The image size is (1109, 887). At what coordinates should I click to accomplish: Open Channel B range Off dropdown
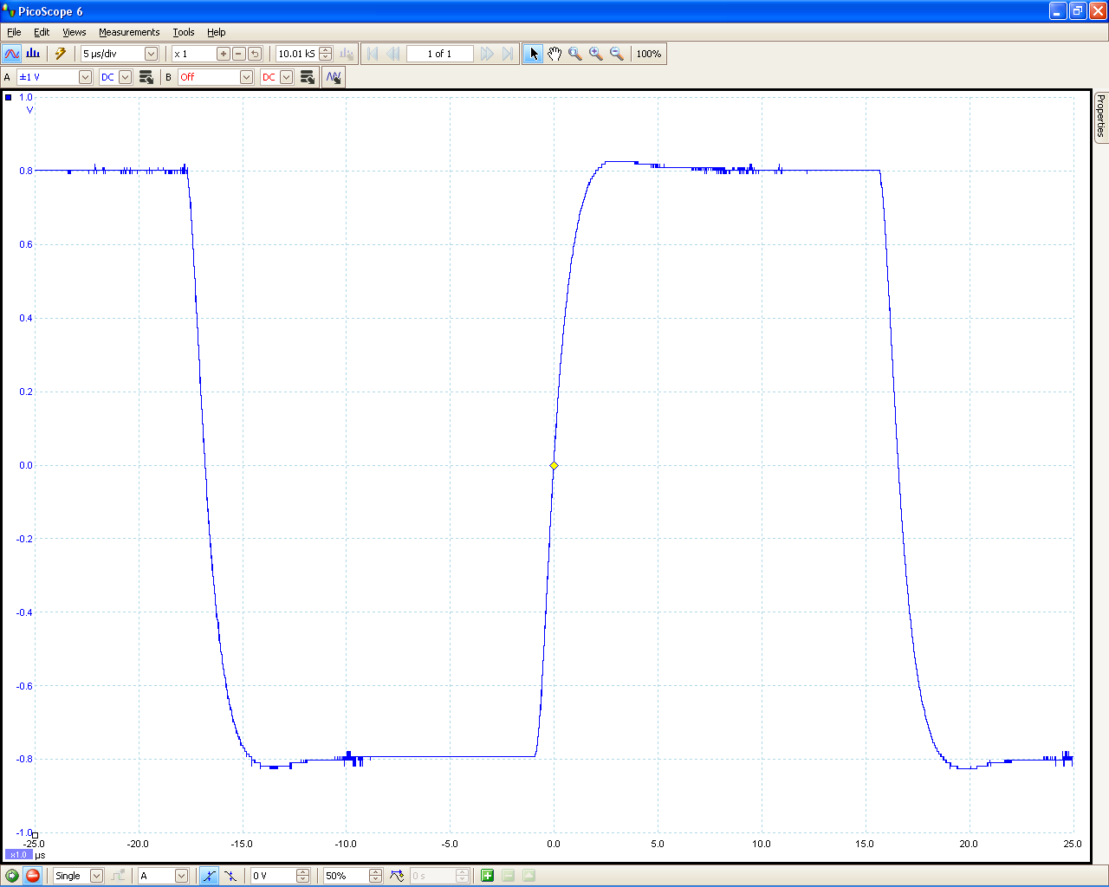click(x=246, y=77)
